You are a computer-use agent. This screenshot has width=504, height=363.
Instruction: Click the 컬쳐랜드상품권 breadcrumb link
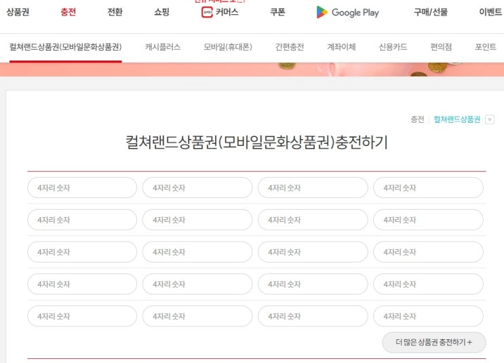(x=457, y=119)
